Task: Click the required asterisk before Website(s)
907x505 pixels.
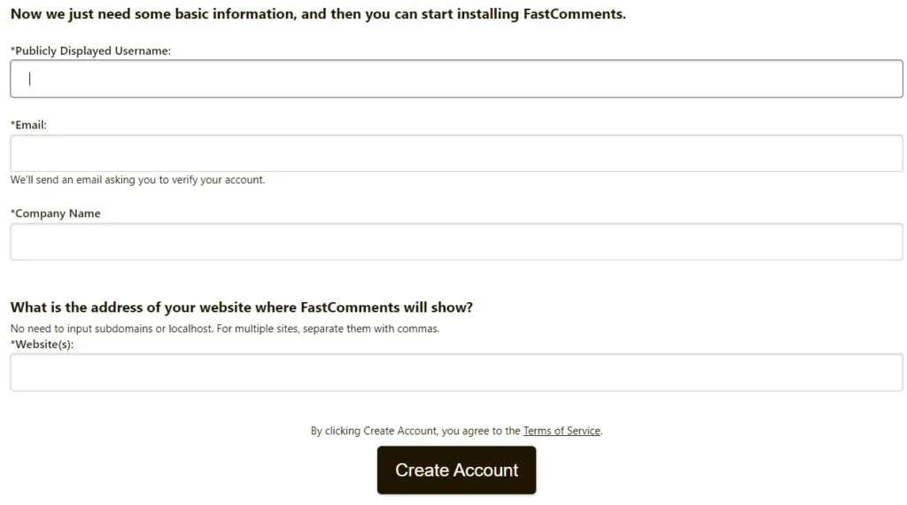Action: pos(12,343)
